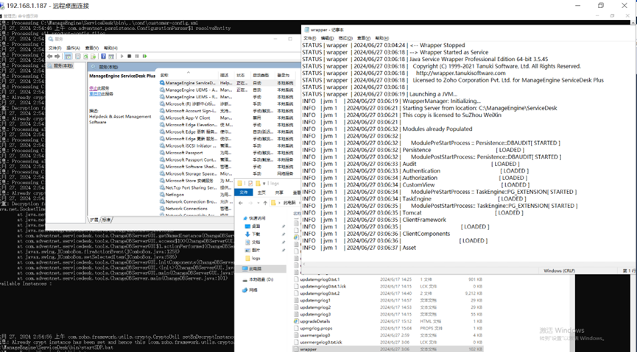Export the services list via toolbar icon
The width and height of the screenshot is (637, 352).
tap(93, 57)
